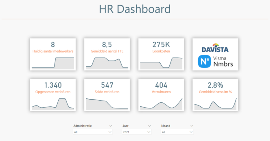This screenshot has height=141, width=270.
Task: Select the Huidig aantal medewerkers card
Action: (53, 54)
